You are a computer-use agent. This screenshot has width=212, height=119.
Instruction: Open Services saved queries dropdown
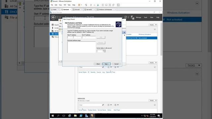click(116, 105)
